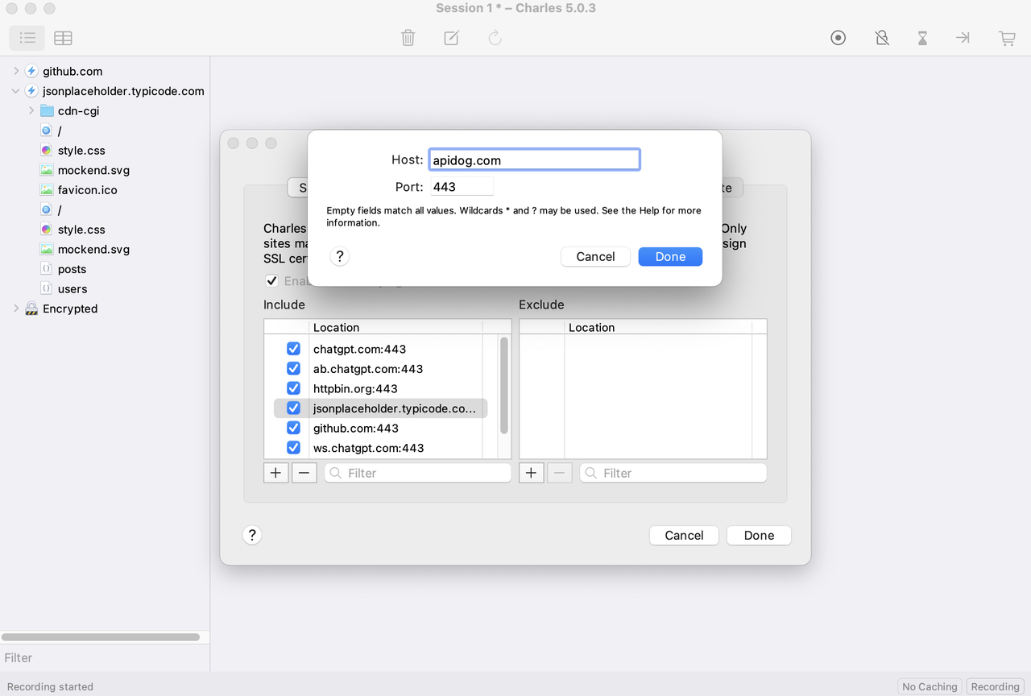Start recording with the record icon
This screenshot has height=696, width=1031.
[838, 38]
